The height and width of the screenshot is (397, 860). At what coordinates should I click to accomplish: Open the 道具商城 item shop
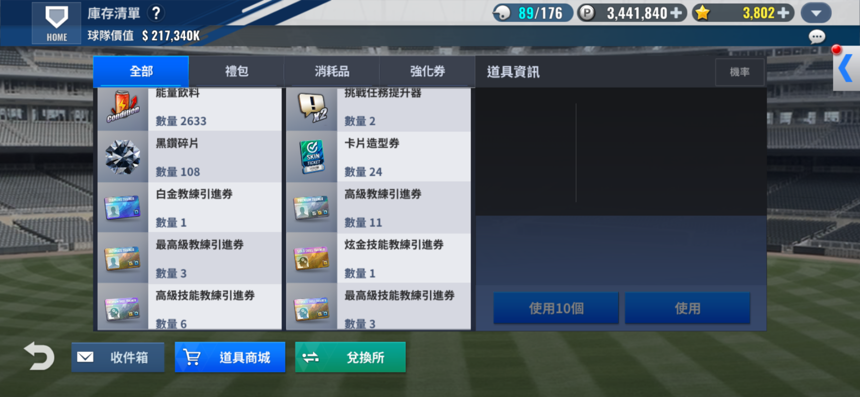pos(230,357)
